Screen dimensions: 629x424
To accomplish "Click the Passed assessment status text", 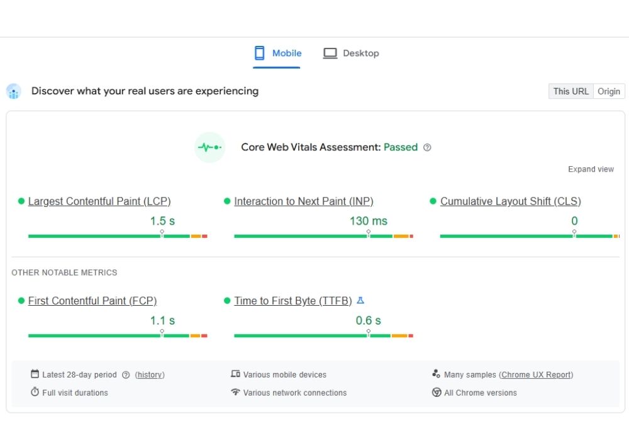I will click(x=400, y=147).
